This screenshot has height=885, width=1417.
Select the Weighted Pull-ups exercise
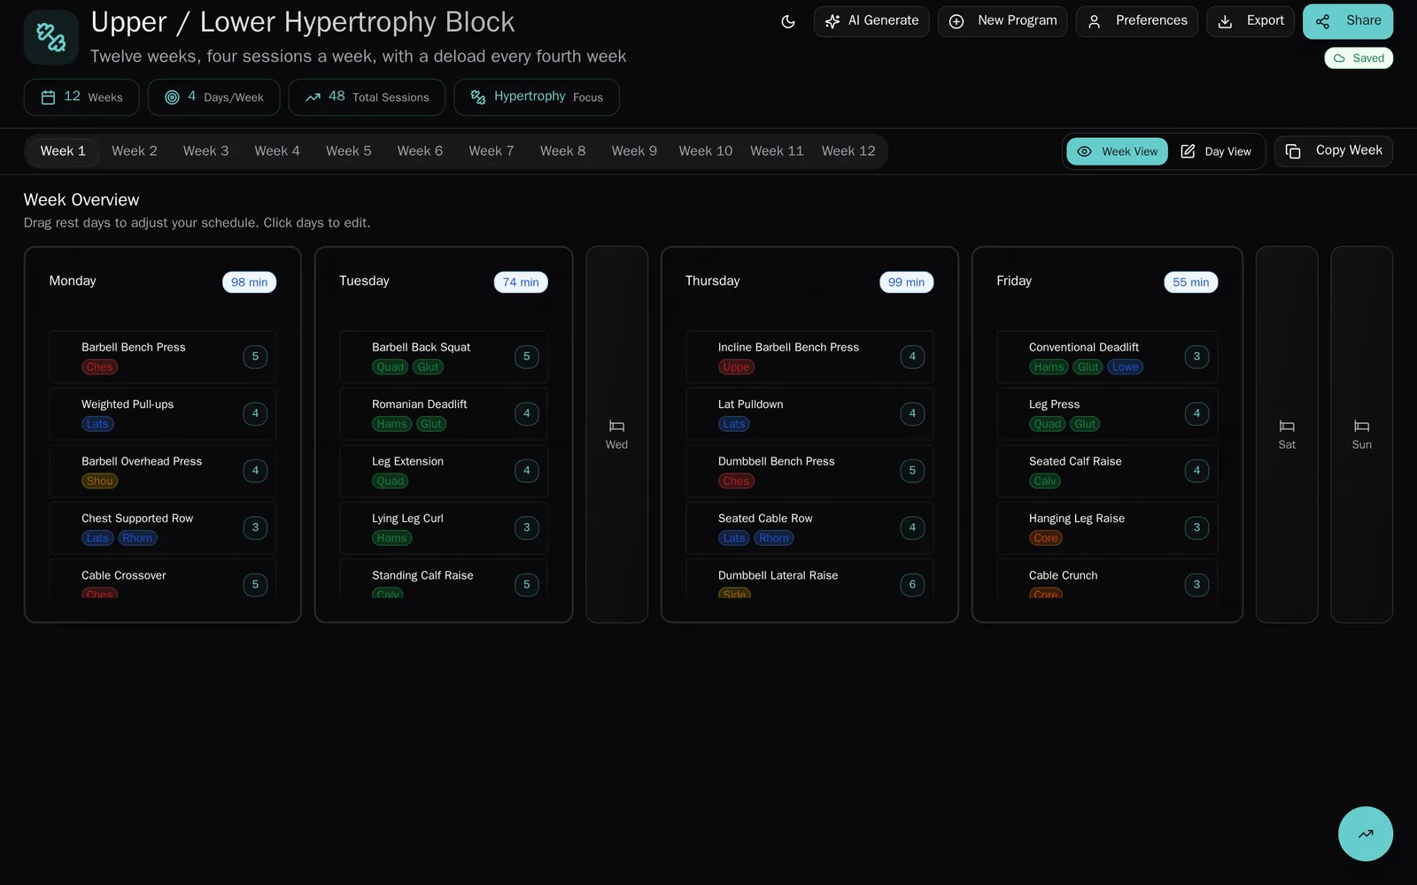coord(163,414)
